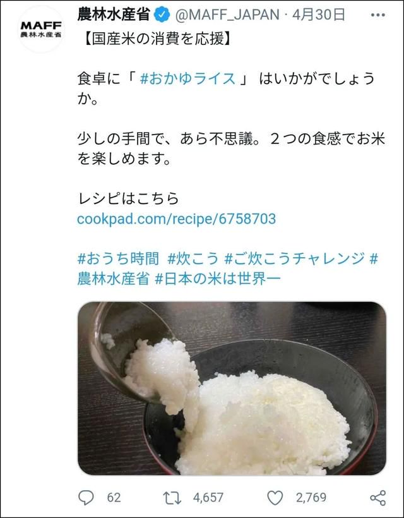
Task: Open the 4月30日 tweet timestamp
Action: (x=319, y=15)
